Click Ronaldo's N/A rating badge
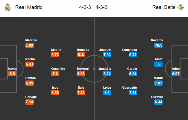 [x=81, y=55]
